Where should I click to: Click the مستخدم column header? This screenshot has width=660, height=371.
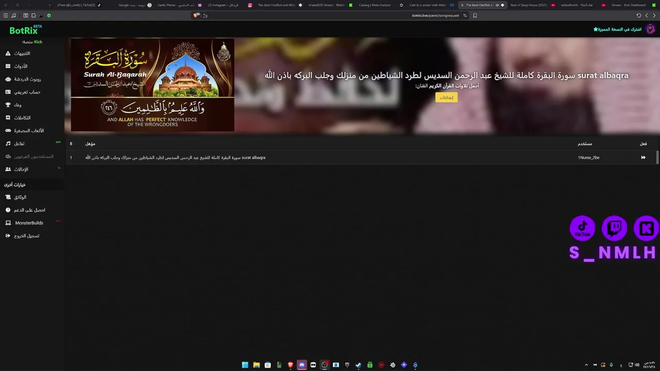pos(585,144)
